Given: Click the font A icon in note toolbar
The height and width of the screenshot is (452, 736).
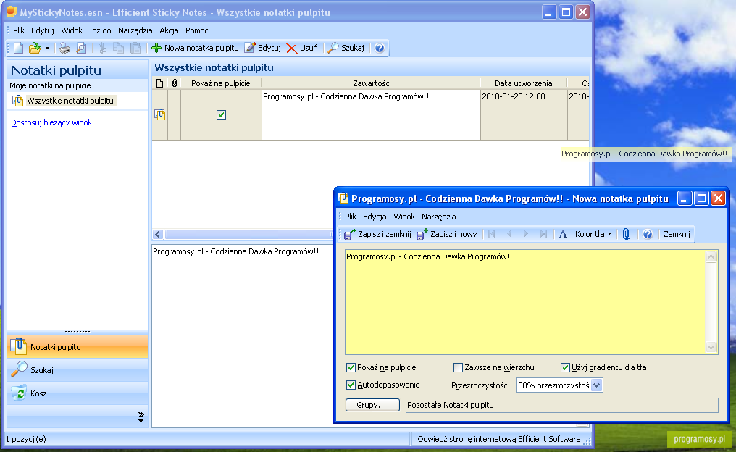Looking at the screenshot, I should tap(564, 234).
